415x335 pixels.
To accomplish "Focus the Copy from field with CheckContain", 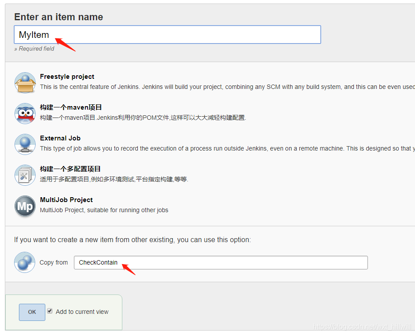I will click(x=221, y=262).
